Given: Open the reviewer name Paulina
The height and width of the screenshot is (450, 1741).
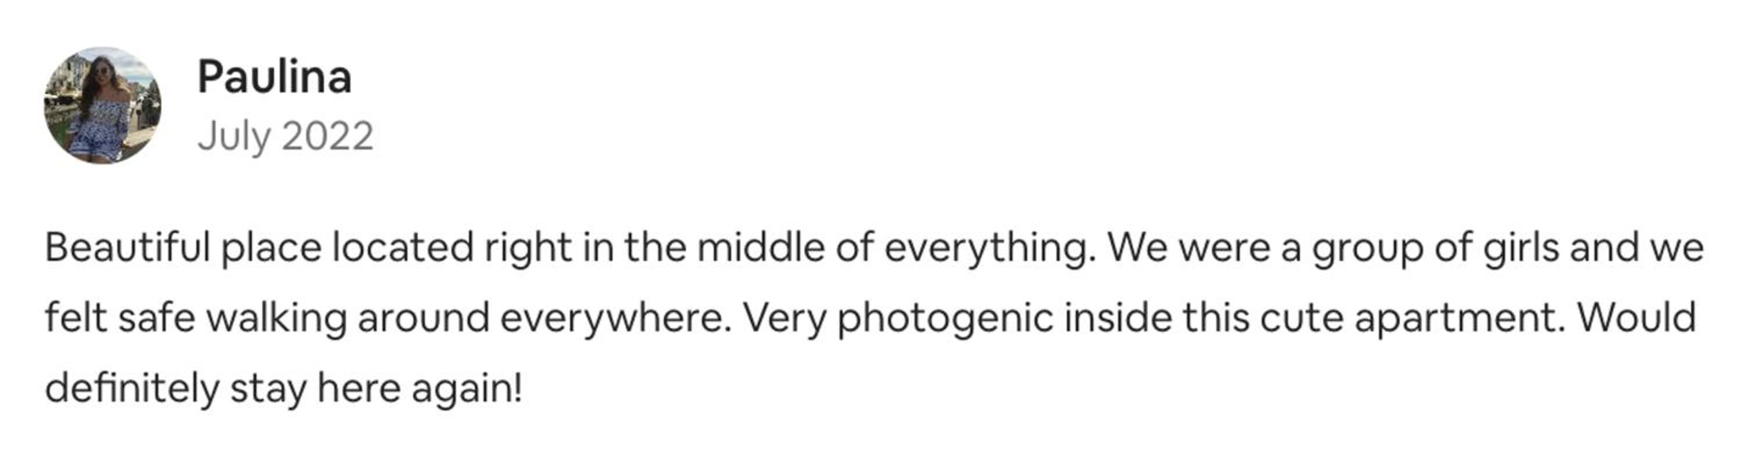Looking at the screenshot, I should (274, 77).
